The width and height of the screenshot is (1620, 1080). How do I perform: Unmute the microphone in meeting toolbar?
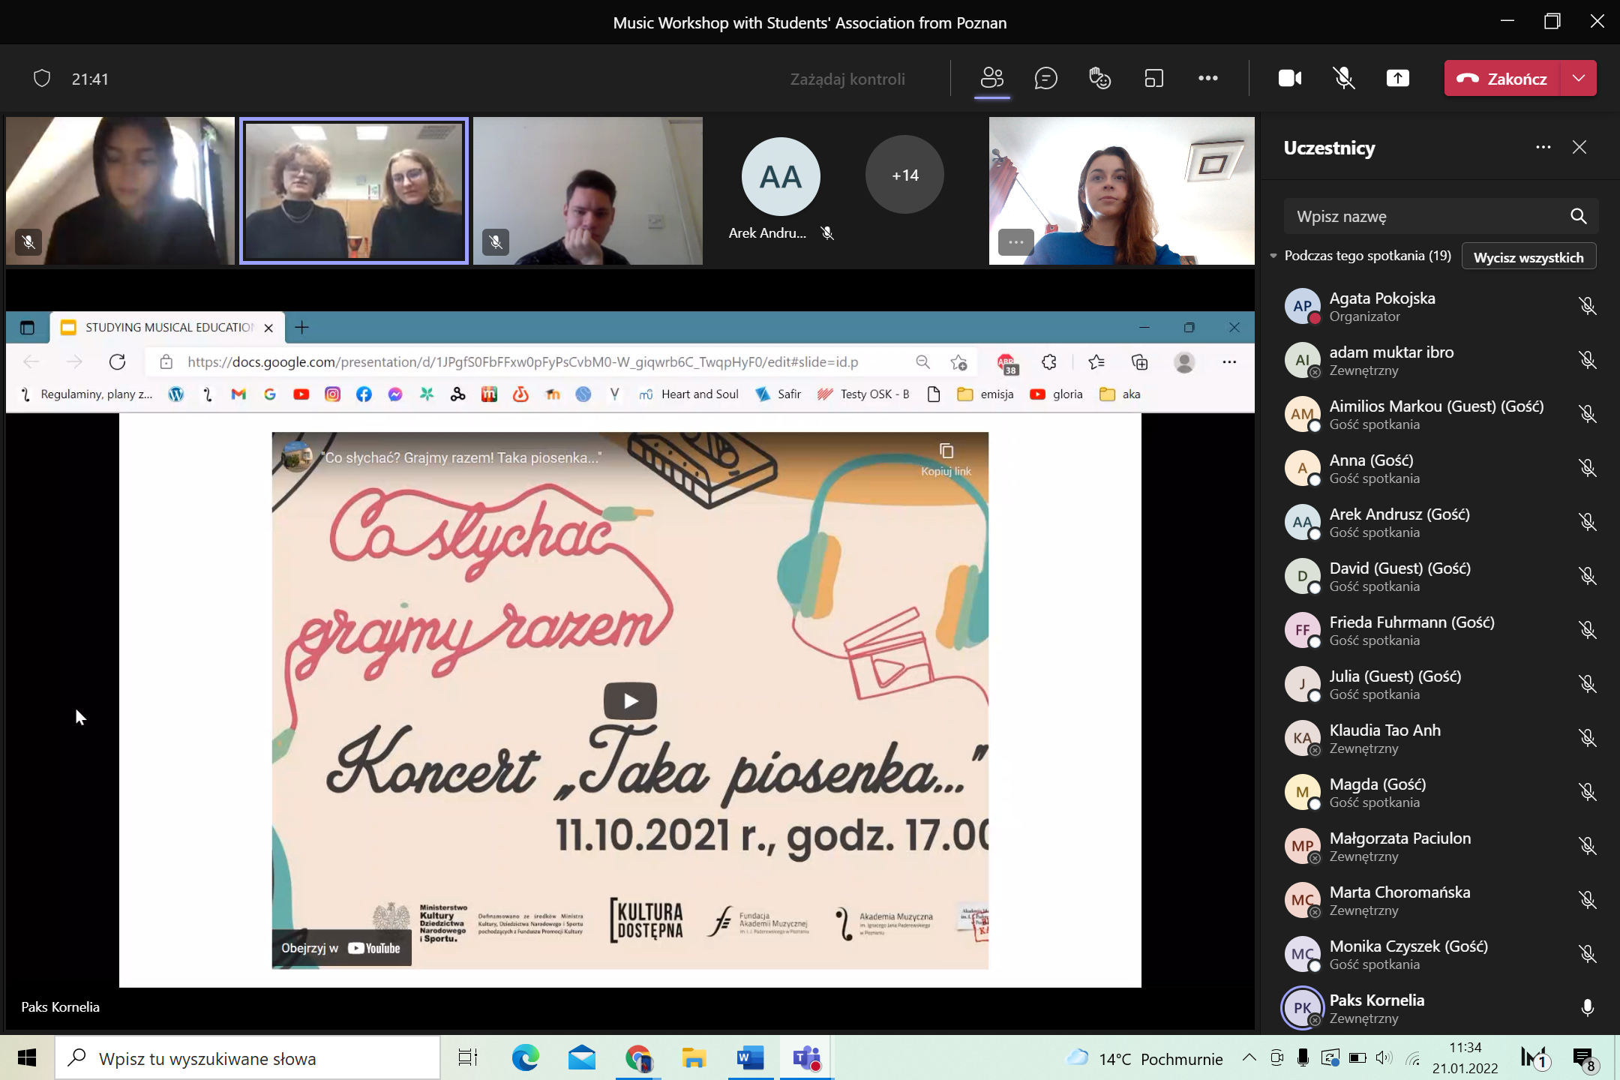[x=1343, y=78]
